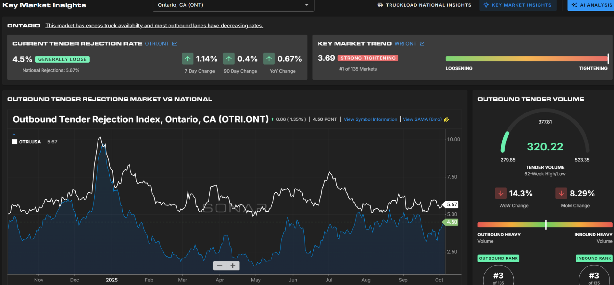Click the 7 Day Change up arrow
The height and width of the screenshot is (285, 614).
tap(188, 59)
